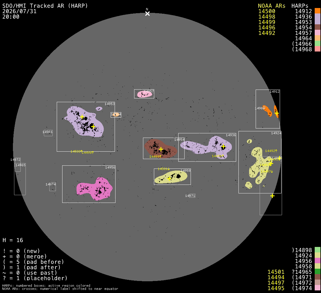Click the dotted box labeled 14974

point(53,187)
